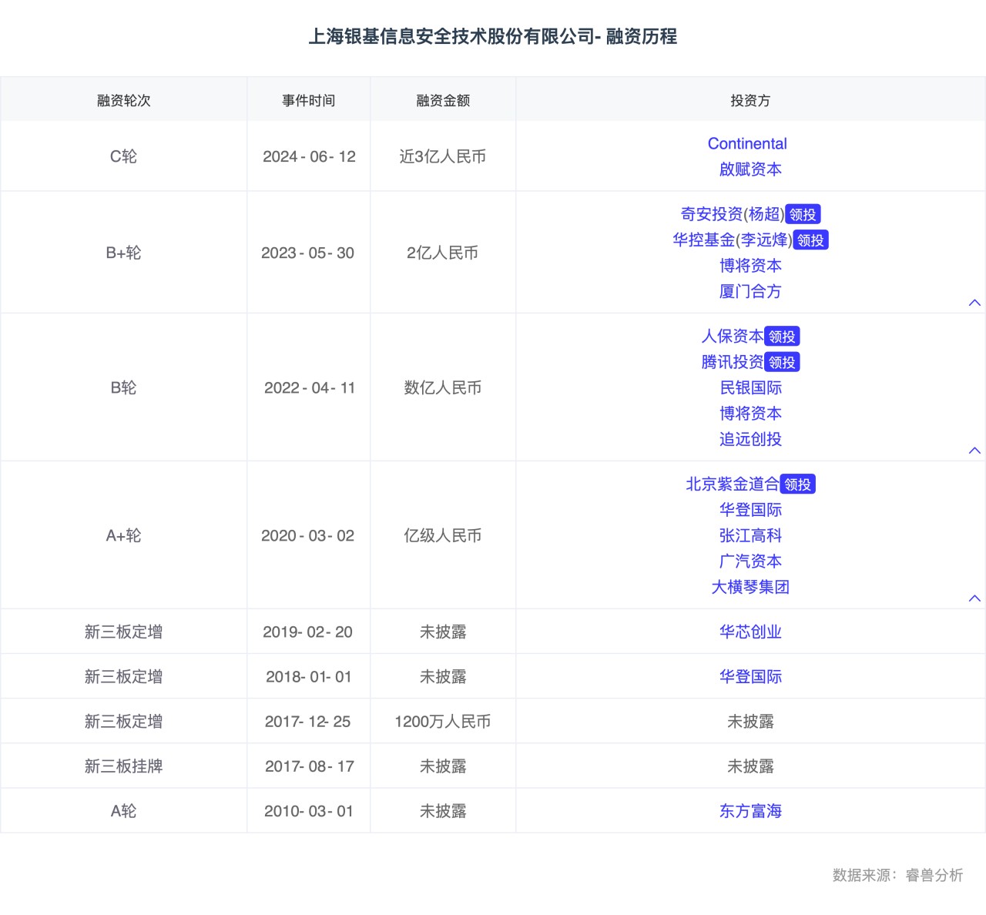Open 奇安投资(杨超) investor link
This screenshot has height=915, width=986.
733,214
